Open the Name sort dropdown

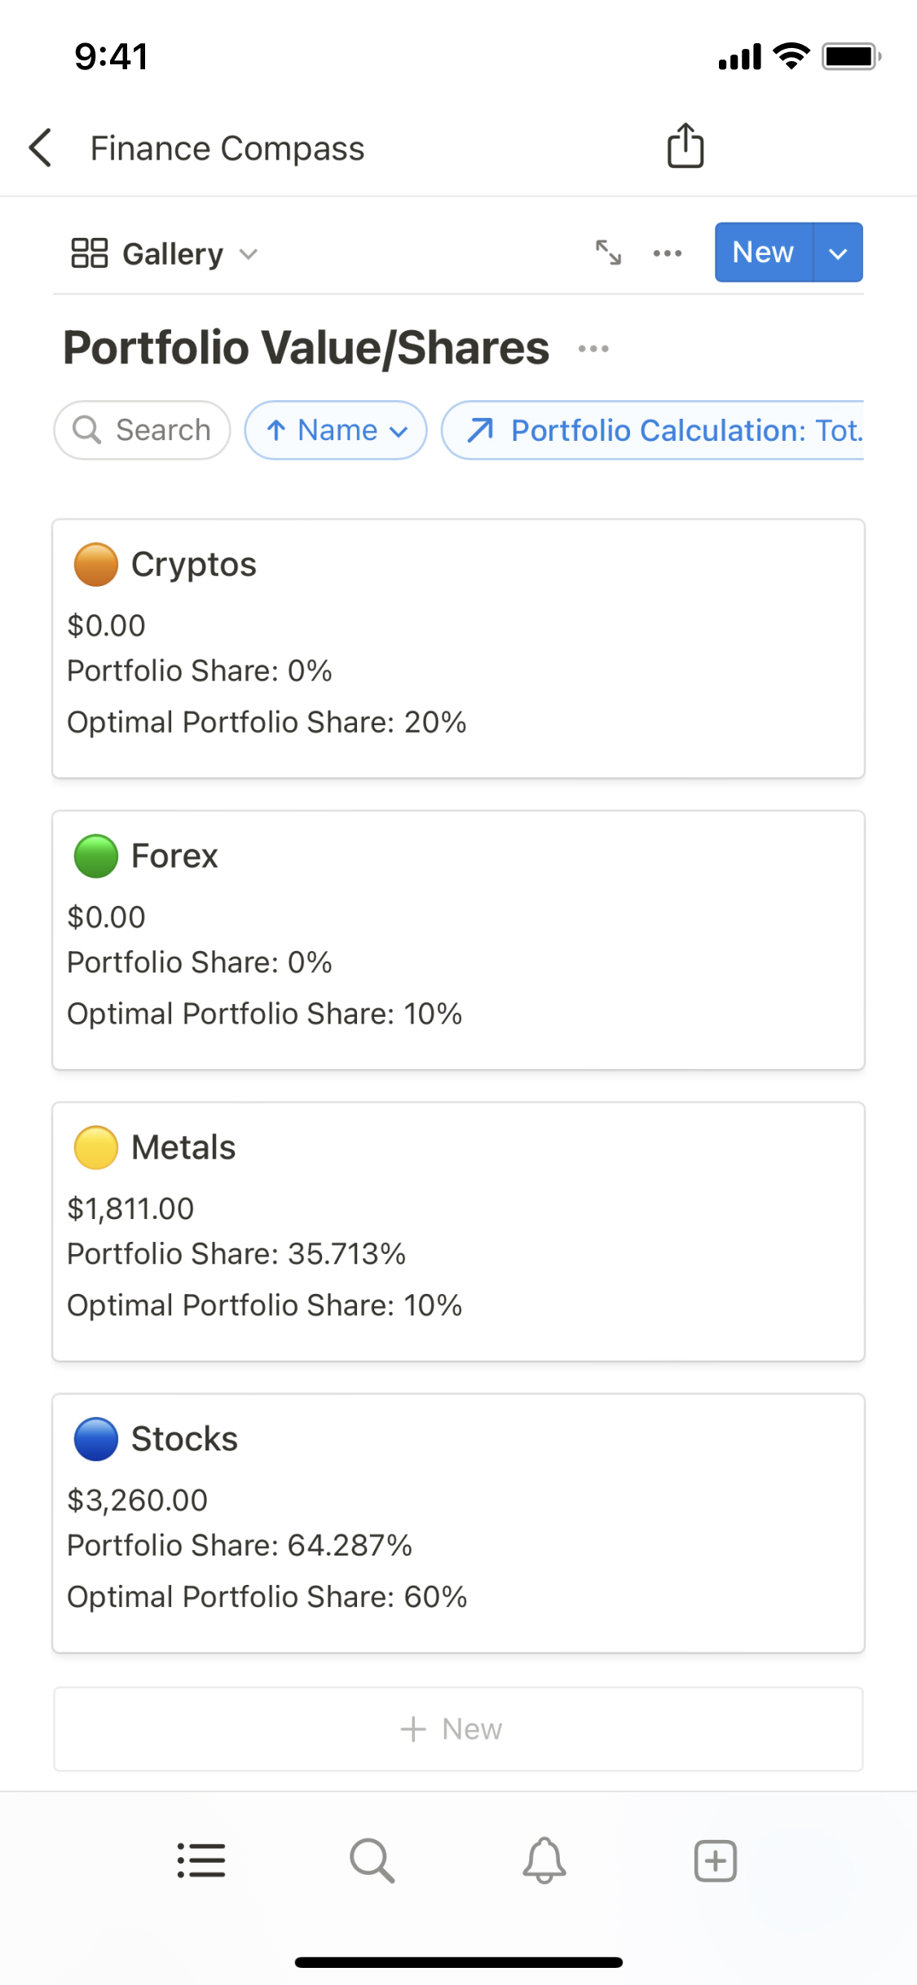336,430
